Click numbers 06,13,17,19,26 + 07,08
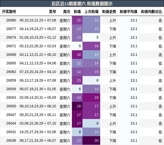Image resolution: width=164 pixels, height=145 pixels. pyautogui.click(x=38, y=80)
